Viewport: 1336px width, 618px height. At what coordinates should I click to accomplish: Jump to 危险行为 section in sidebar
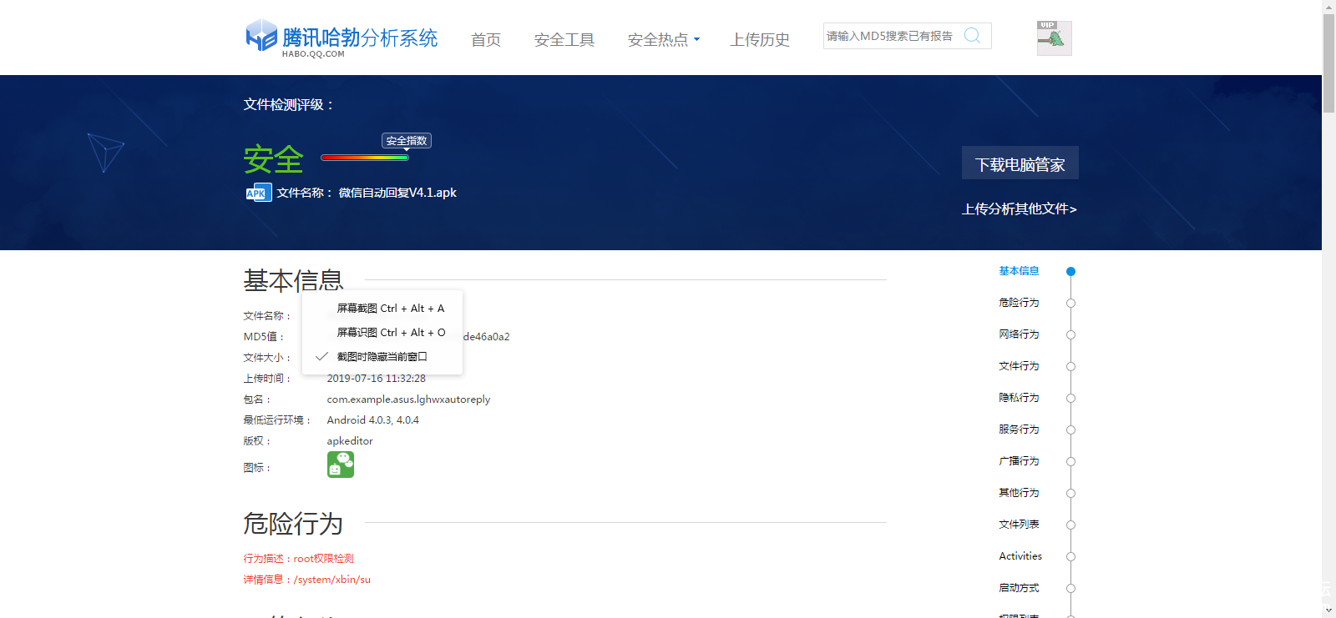[1019, 303]
